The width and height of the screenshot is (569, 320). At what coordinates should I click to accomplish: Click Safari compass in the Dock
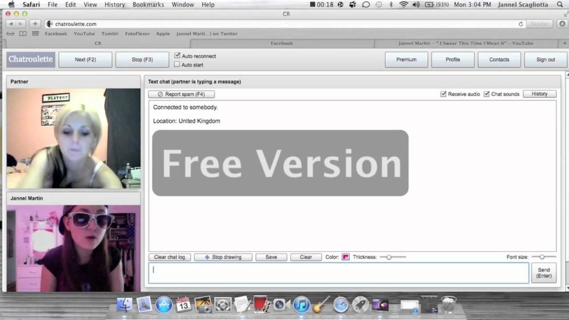click(341, 304)
